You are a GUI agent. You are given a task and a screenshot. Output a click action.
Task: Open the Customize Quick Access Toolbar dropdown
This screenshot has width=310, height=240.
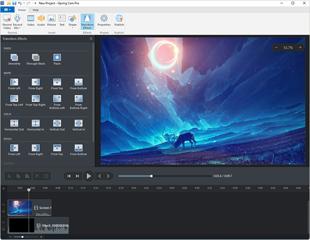click(35, 3)
